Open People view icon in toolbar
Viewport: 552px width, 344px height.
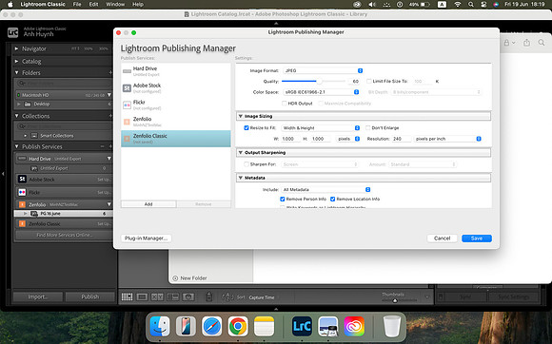click(188, 296)
